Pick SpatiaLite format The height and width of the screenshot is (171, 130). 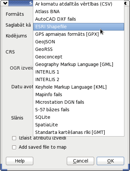click(x=79, y=125)
